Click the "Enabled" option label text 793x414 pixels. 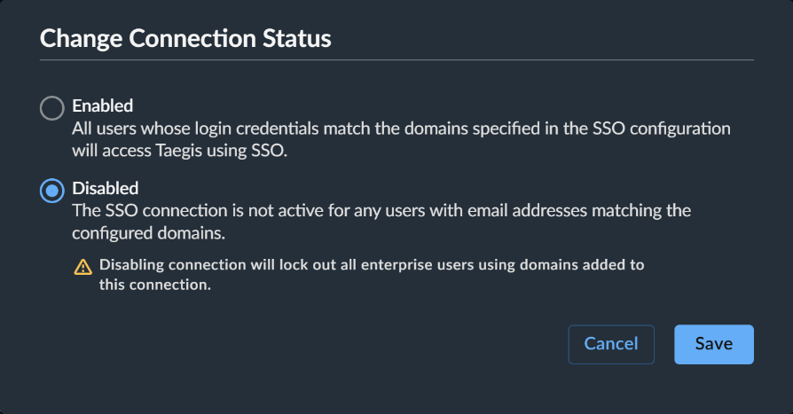[103, 105]
